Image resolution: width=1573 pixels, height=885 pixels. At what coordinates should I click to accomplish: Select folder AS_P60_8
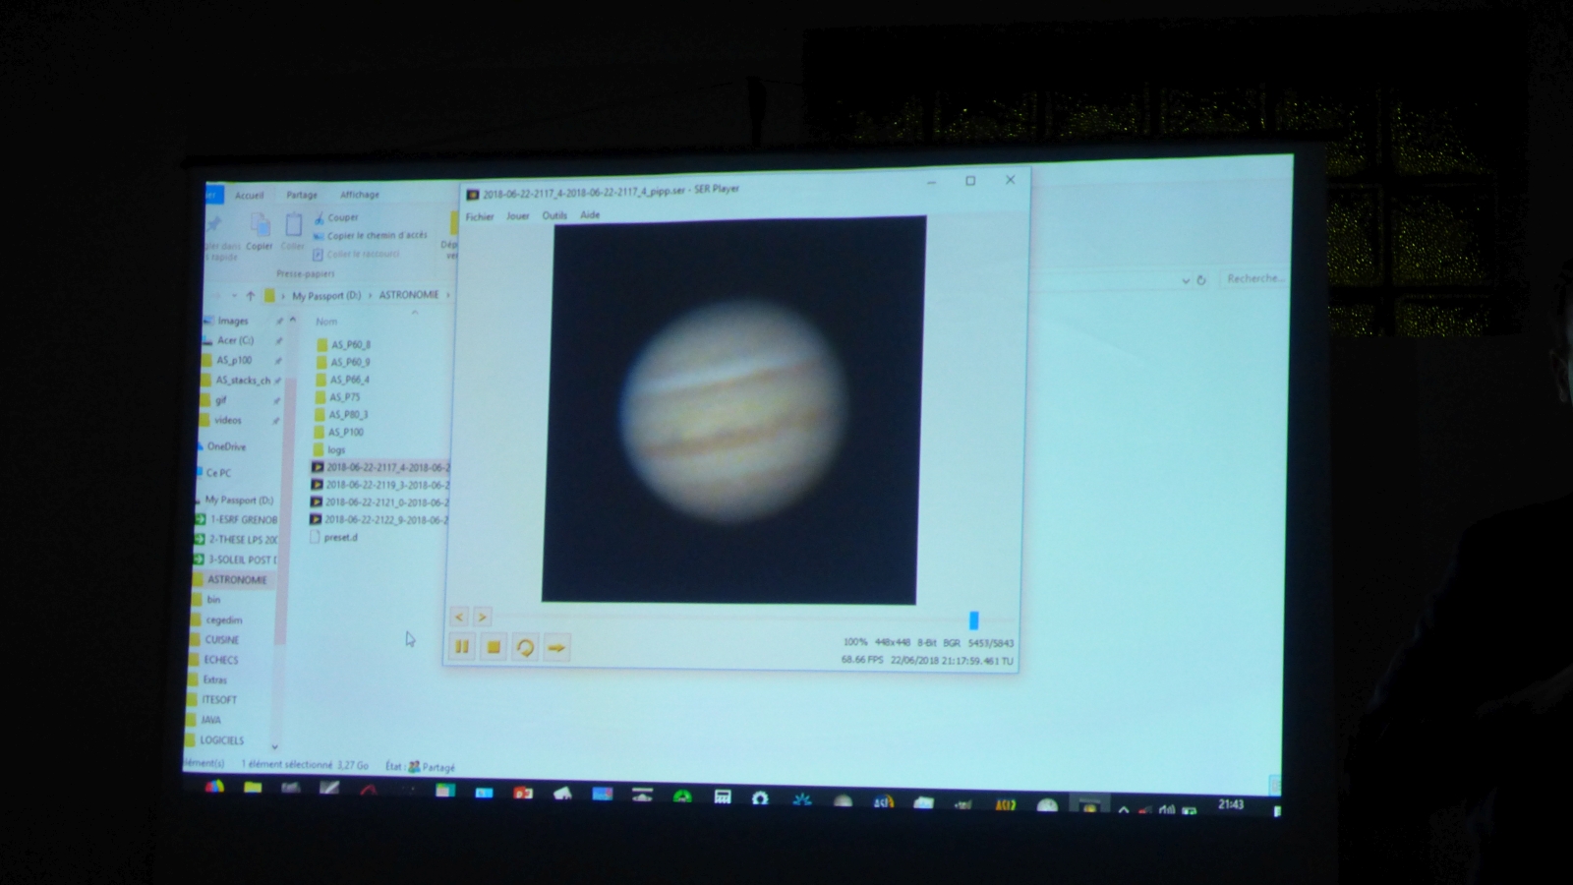pos(343,344)
